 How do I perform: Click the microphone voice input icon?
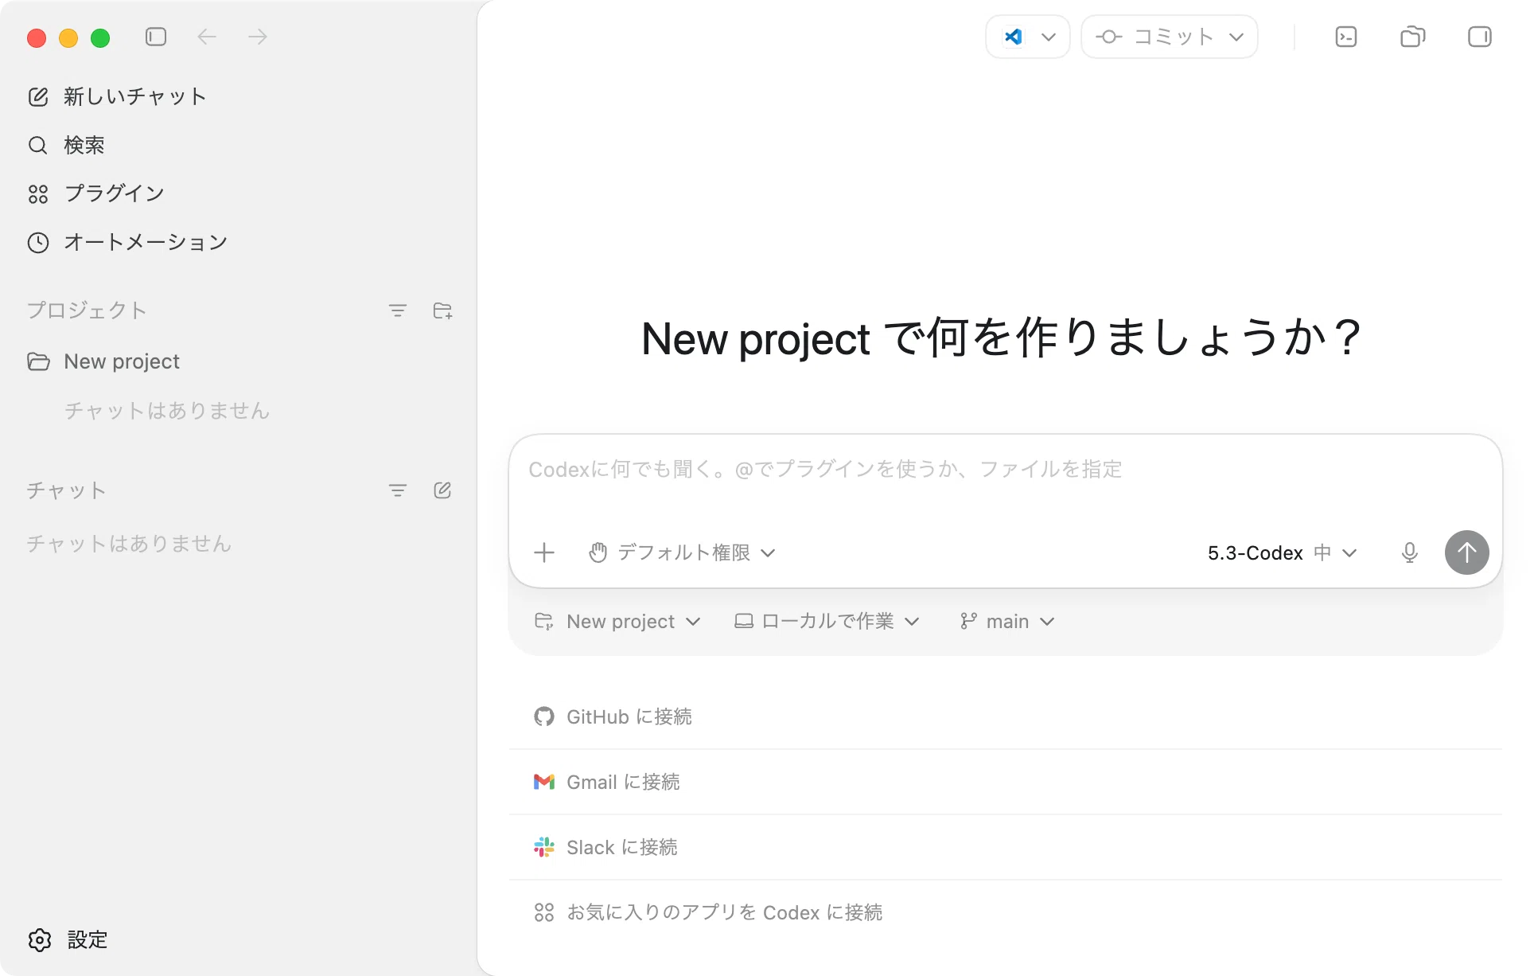coord(1410,552)
